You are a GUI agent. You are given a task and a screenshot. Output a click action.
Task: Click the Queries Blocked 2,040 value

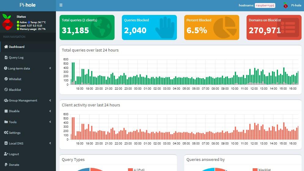click(x=135, y=30)
